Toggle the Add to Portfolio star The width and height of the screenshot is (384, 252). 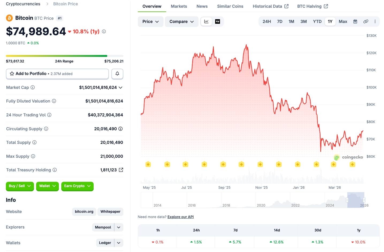[12, 74]
